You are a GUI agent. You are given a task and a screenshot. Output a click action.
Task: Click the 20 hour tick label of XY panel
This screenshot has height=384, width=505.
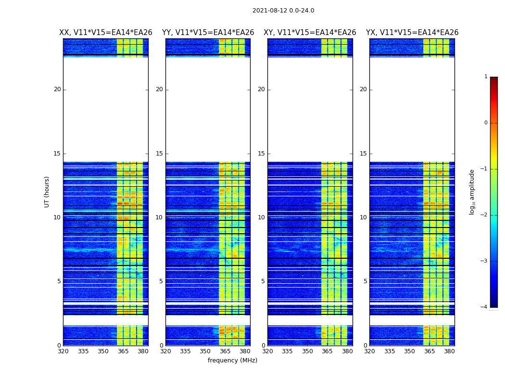point(261,89)
